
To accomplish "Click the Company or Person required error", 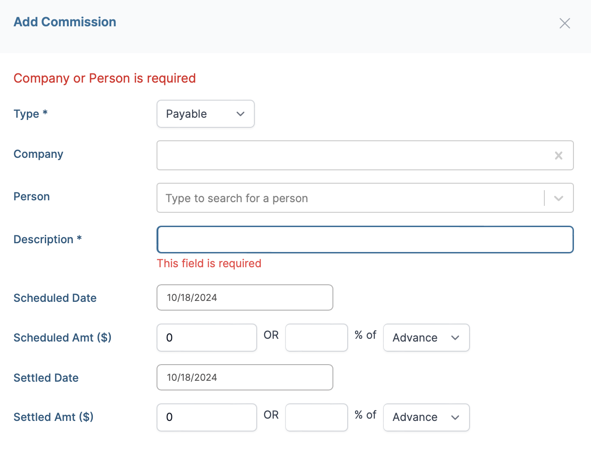I will [104, 78].
